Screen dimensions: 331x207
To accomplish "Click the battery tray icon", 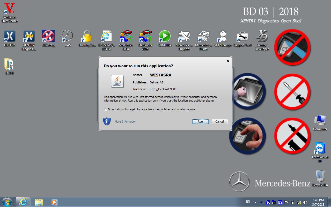I will 293,202.
